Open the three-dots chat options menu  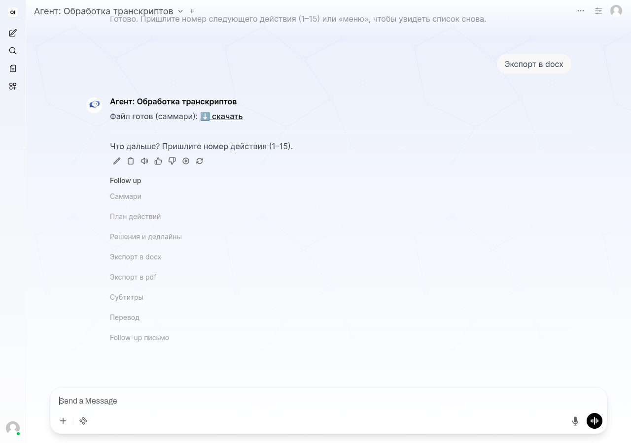coord(581,11)
